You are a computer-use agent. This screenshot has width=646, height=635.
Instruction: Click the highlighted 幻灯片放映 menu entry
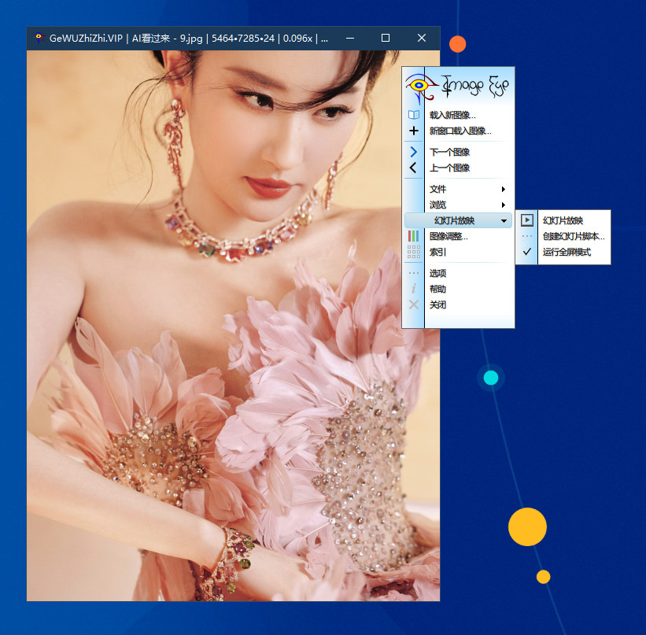(458, 220)
